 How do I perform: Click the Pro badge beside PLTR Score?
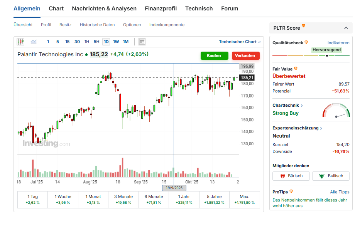[x=303, y=26]
